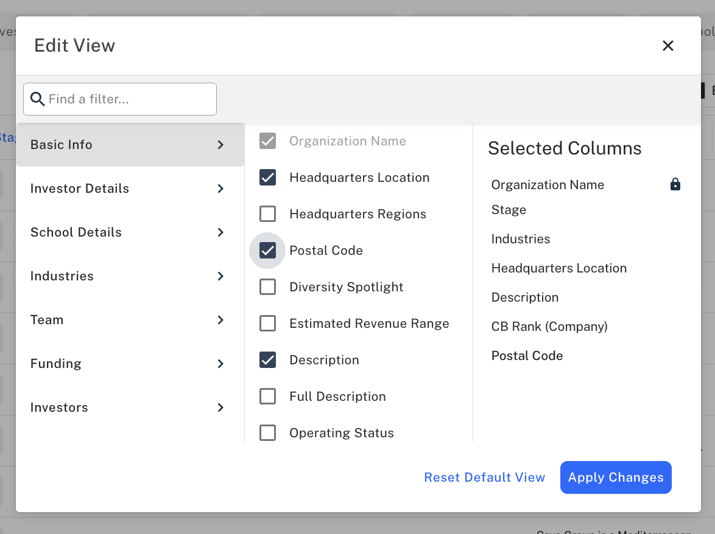Image resolution: width=715 pixels, height=534 pixels.
Task: Click the magnifying glass search icon
Action: coord(37,99)
